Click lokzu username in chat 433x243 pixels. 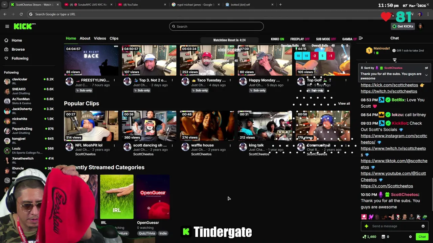pyautogui.click(x=397, y=115)
